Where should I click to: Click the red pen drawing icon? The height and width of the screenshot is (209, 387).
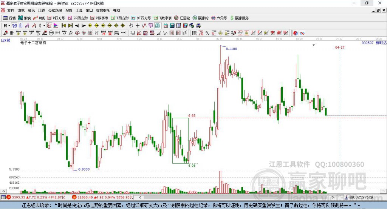coord(5,33)
